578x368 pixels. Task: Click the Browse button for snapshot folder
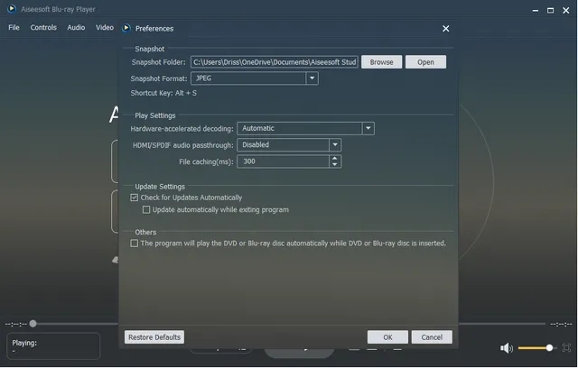click(x=381, y=62)
